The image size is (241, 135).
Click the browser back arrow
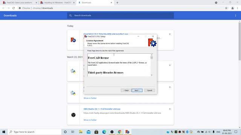click(3, 8)
